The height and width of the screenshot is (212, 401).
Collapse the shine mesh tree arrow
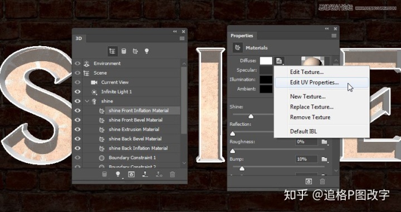click(87, 101)
